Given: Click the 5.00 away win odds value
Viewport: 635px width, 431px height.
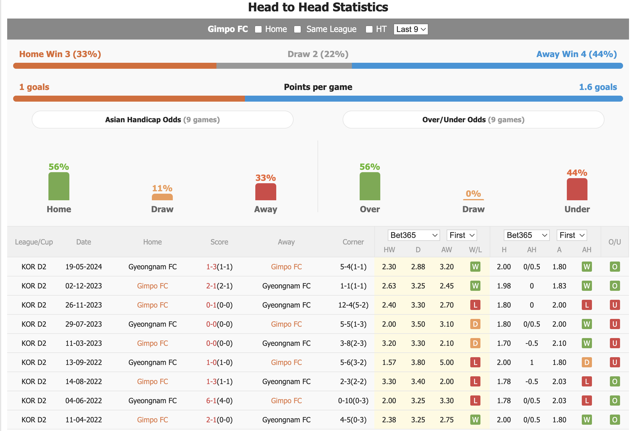Looking at the screenshot, I should coord(447,362).
